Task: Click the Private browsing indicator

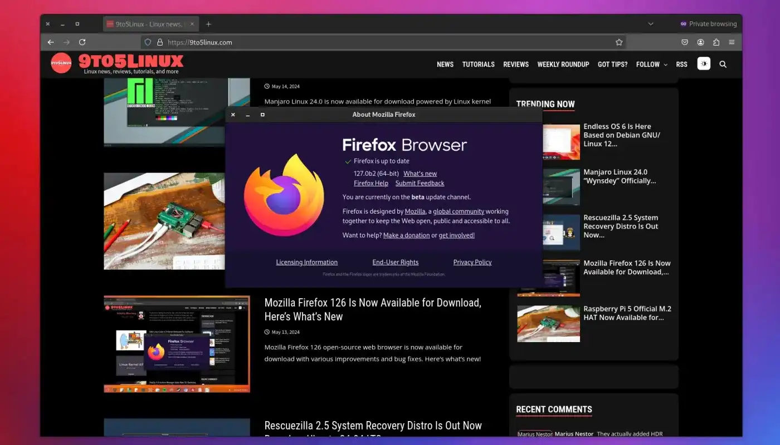Action: pos(708,24)
